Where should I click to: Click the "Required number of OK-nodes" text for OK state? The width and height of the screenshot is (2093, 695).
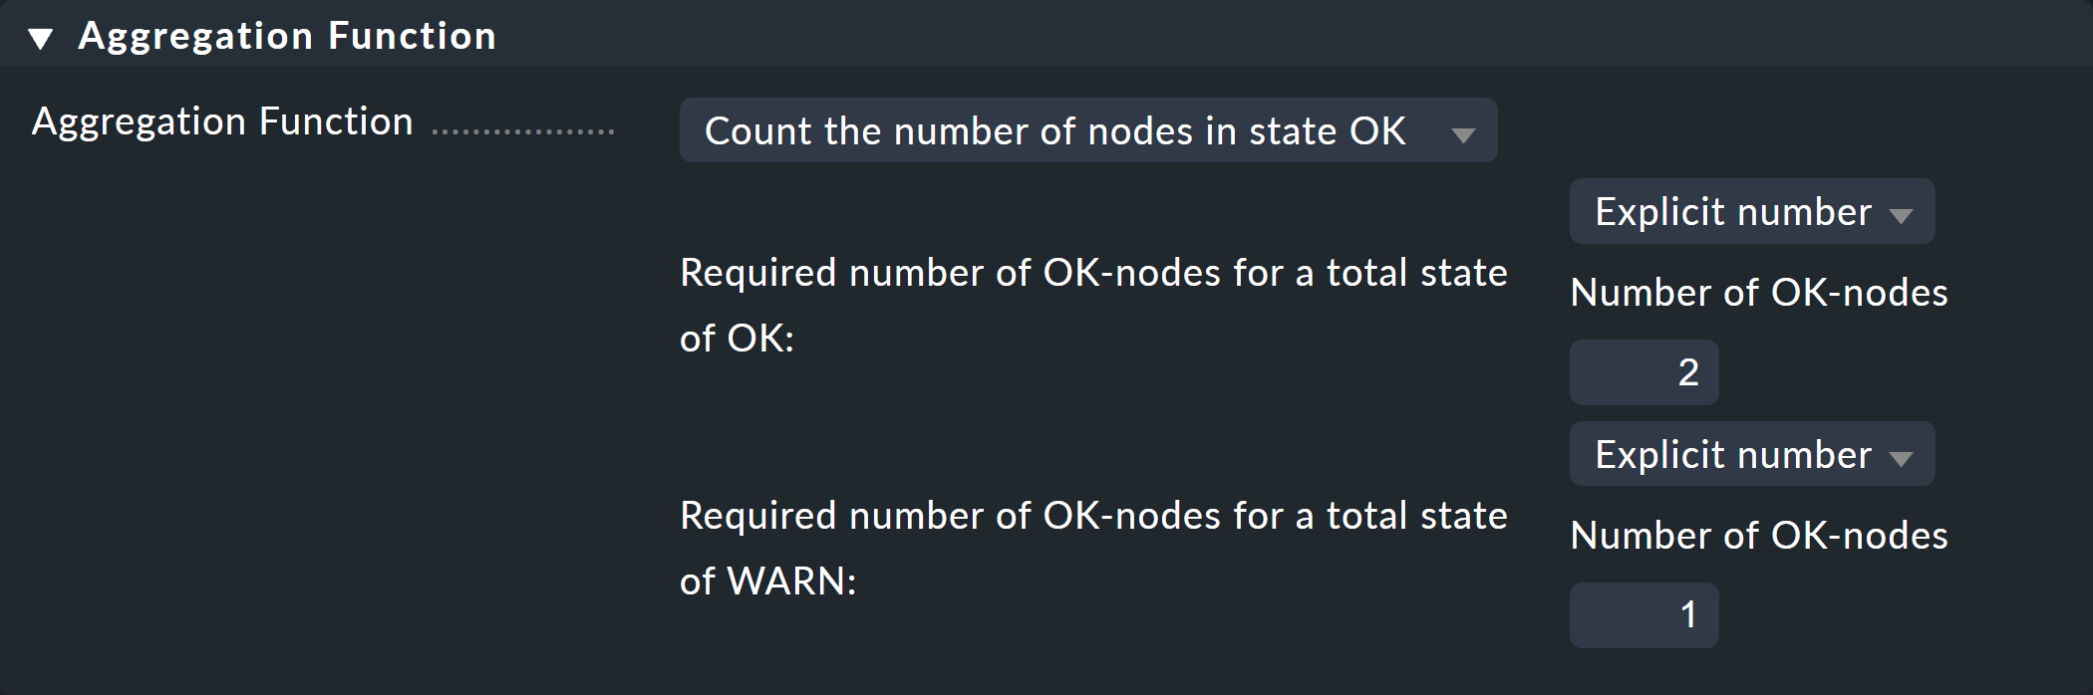point(1092,273)
